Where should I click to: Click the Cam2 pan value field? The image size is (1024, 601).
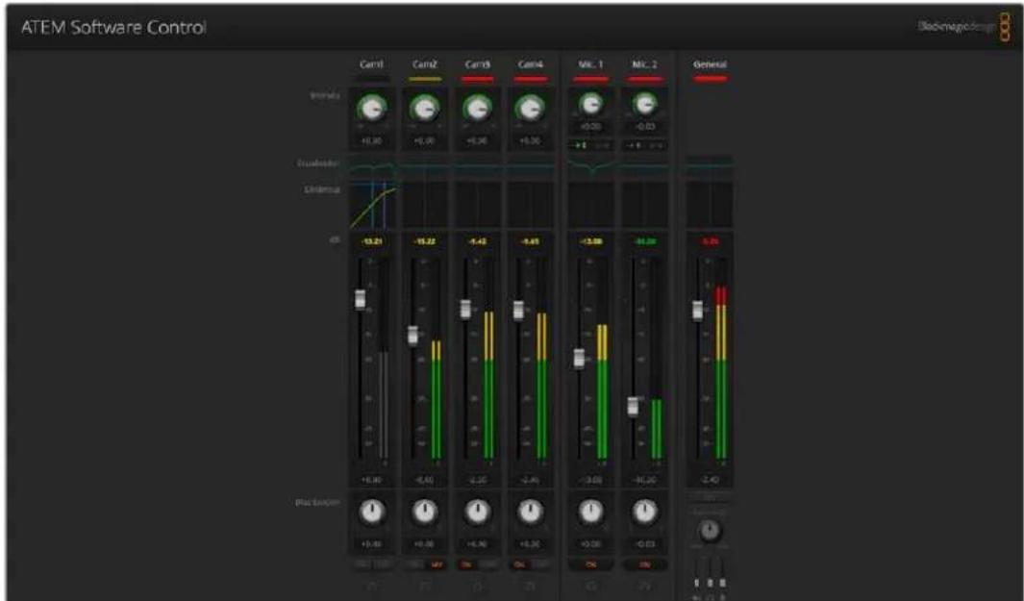pyautogui.click(x=425, y=543)
